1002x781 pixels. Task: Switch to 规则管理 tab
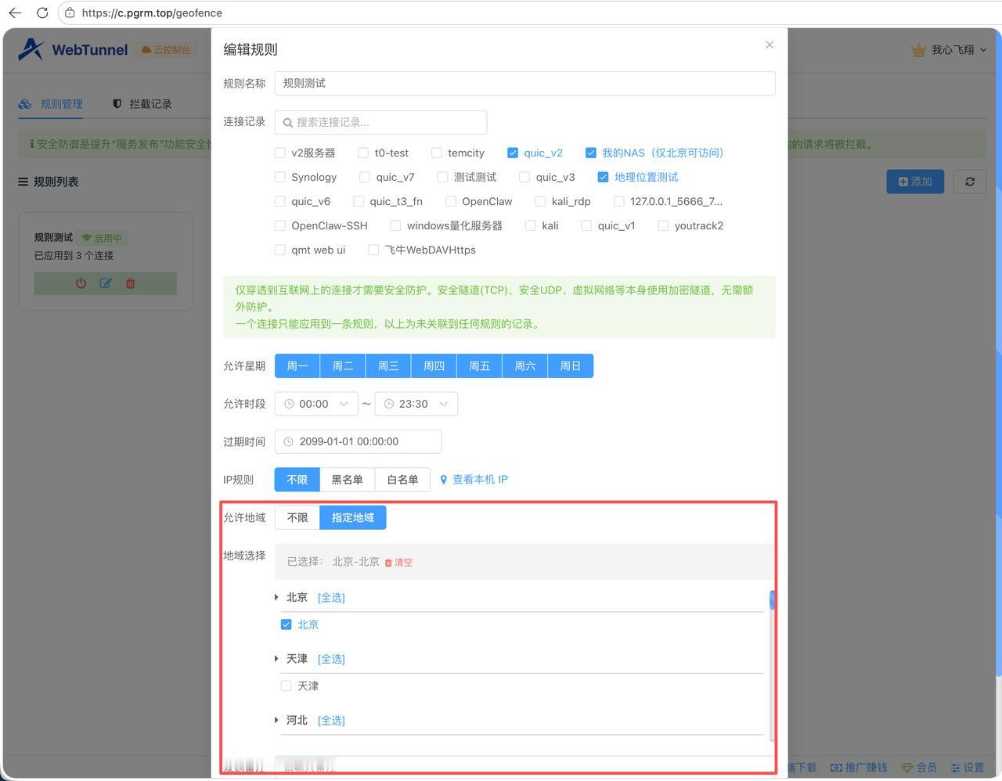(x=51, y=103)
